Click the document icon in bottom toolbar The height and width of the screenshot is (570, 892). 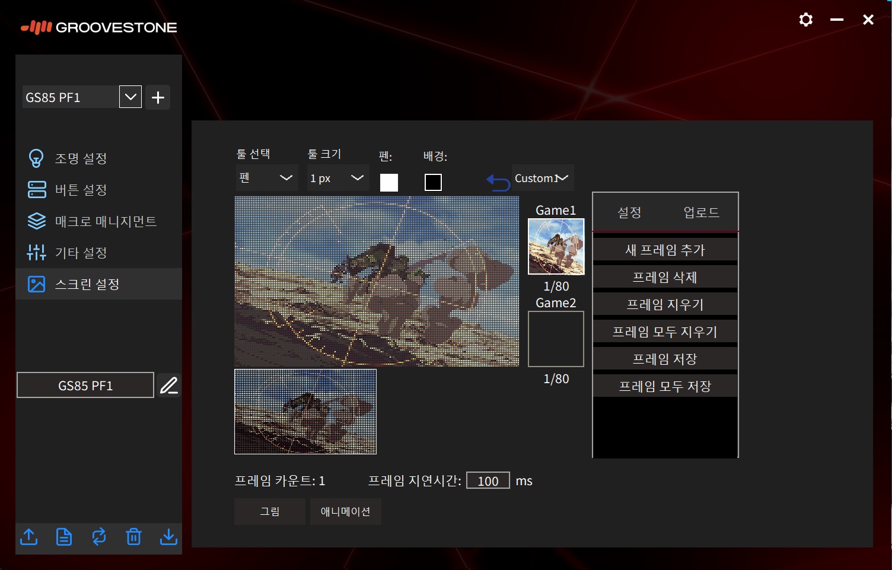point(64,537)
